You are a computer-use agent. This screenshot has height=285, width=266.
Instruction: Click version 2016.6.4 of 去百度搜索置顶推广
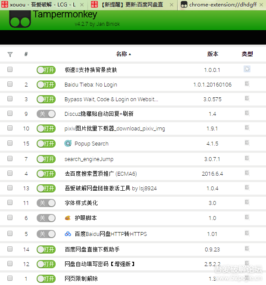point(212,174)
